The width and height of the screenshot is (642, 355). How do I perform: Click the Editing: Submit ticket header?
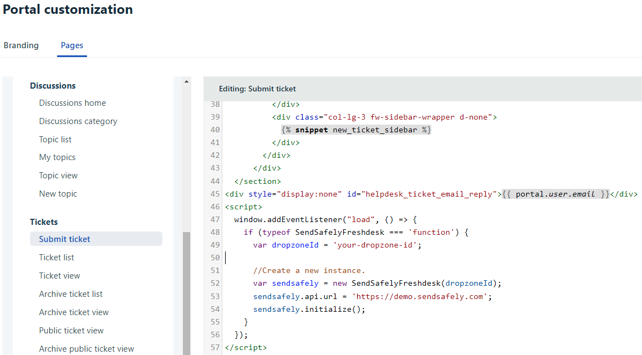[257, 89]
